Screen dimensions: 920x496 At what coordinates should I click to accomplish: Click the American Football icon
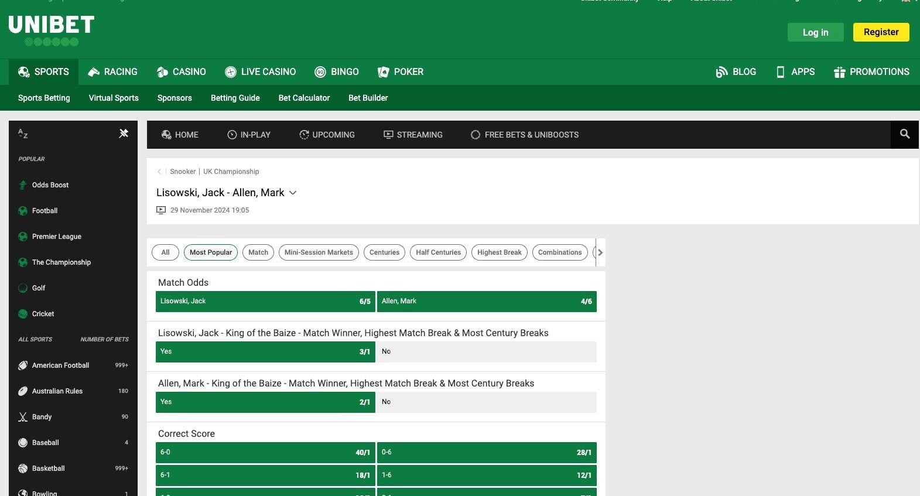(23, 365)
